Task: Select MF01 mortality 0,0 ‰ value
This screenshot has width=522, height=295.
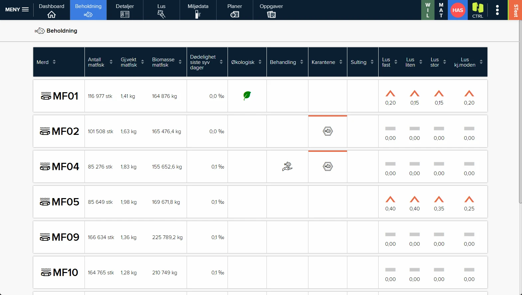Action: click(217, 96)
